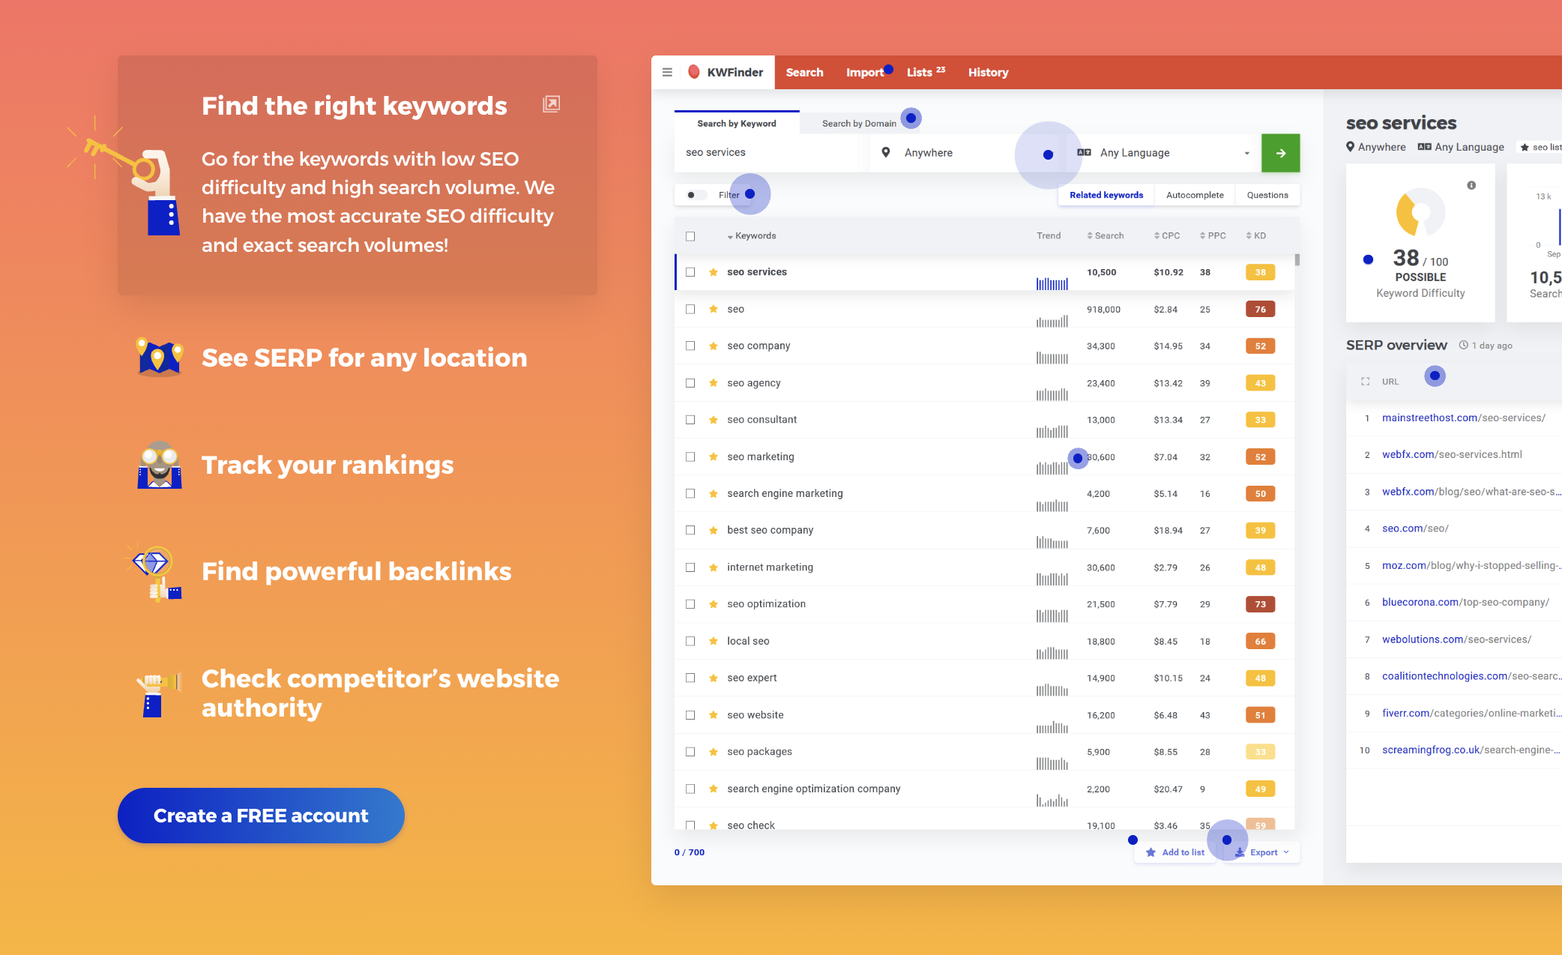Expand 'See SERP for any location' section
The height and width of the screenshot is (955, 1562).
tap(364, 358)
